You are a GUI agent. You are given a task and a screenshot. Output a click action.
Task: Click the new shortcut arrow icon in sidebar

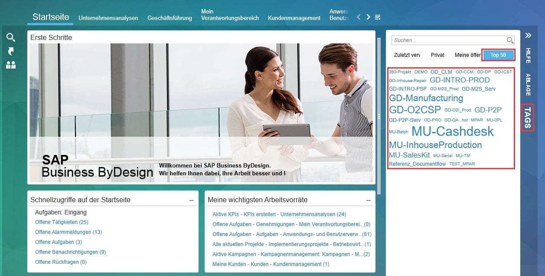[x=11, y=51]
